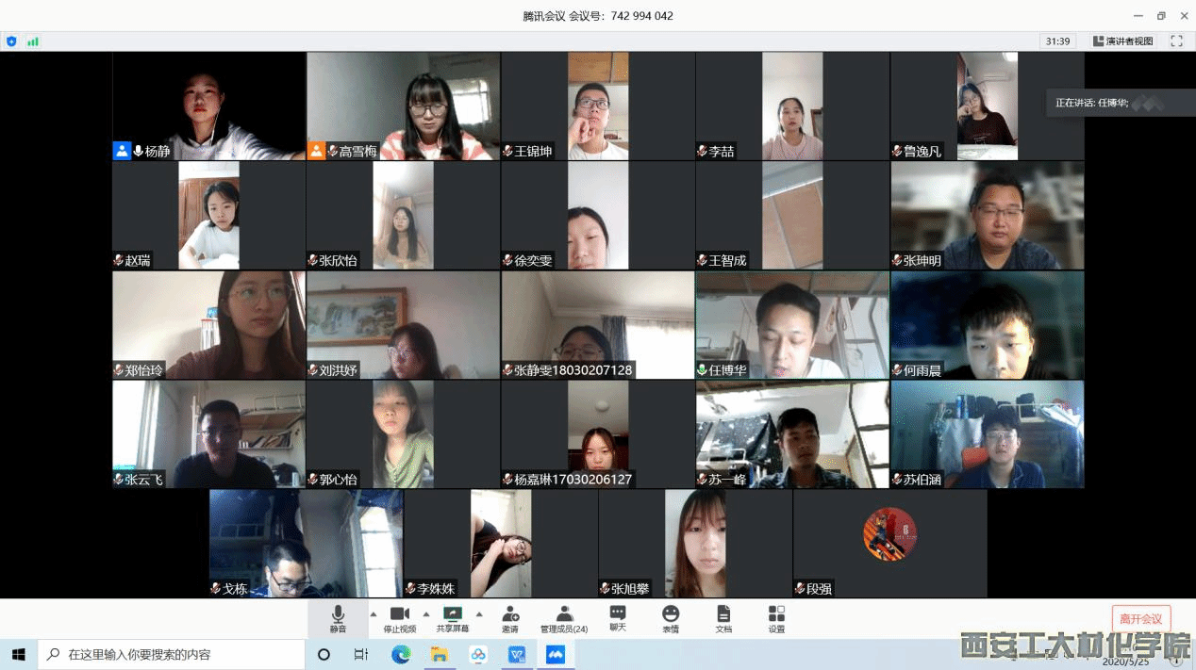
Task: Open the 邀请 invite icon
Action: pos(510,618)
